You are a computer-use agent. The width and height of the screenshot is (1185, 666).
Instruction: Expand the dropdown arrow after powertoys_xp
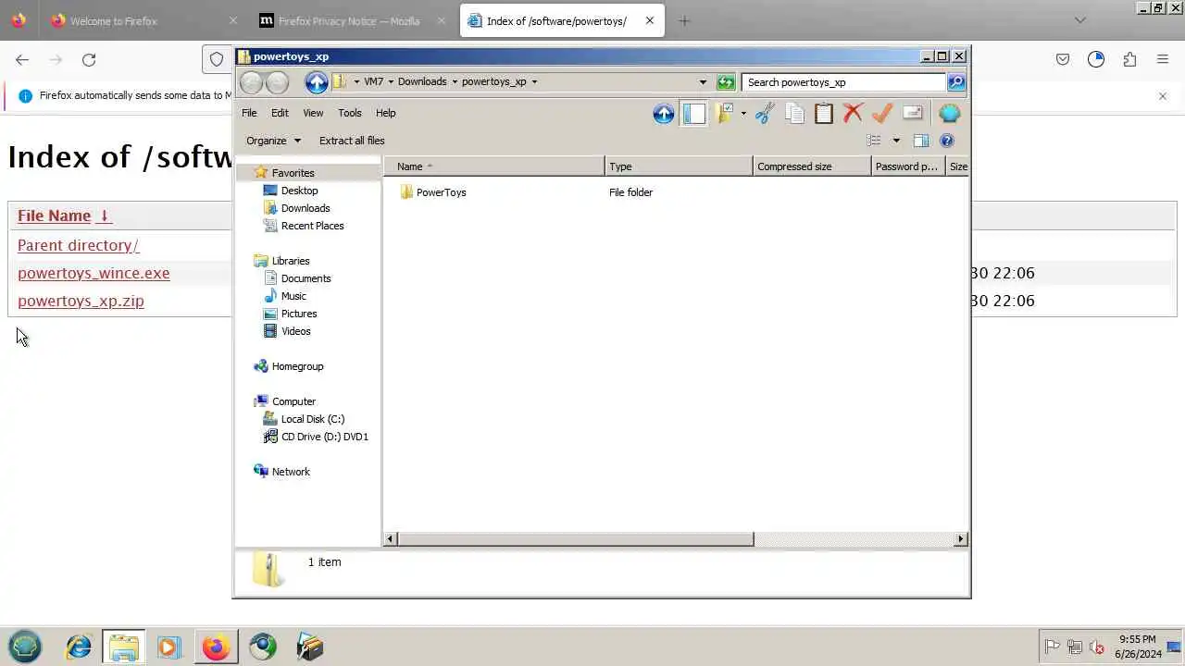[x=534, y=81]
